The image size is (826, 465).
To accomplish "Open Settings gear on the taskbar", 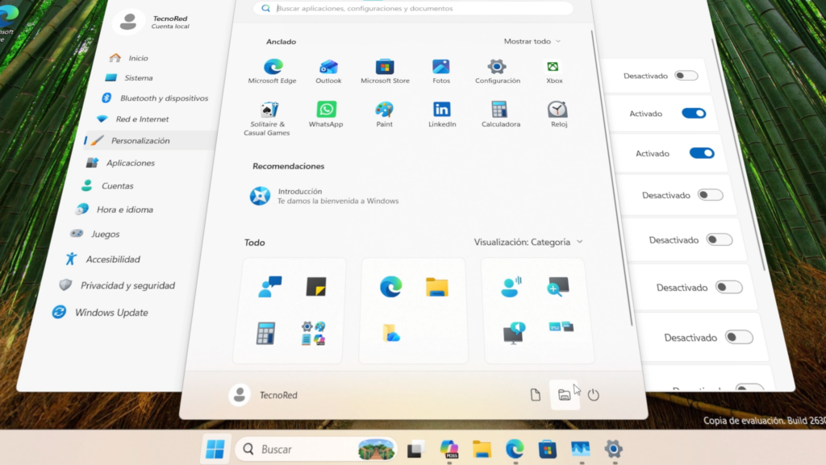I will point(613,449).
